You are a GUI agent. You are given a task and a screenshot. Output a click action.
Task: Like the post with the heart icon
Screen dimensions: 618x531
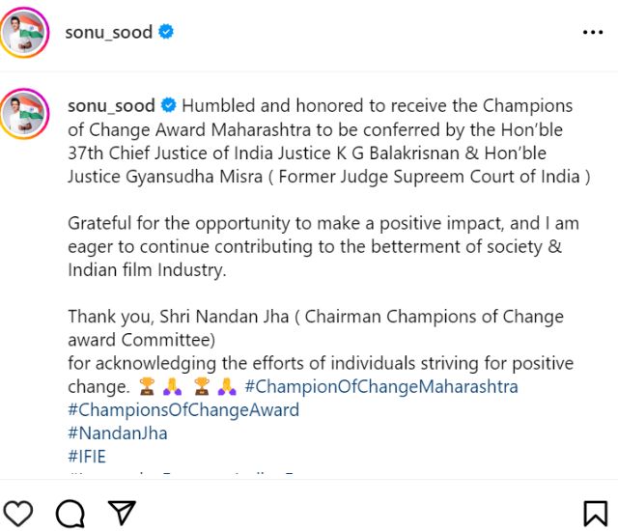click(18, 512)
